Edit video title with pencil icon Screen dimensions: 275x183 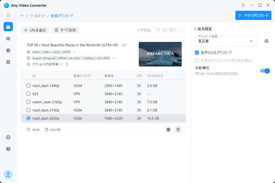[124, 45]
